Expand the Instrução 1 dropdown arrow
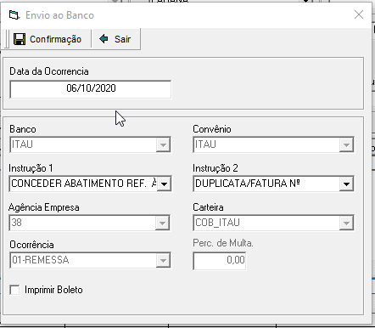The image size is (375, 328). tap(164, 184)
